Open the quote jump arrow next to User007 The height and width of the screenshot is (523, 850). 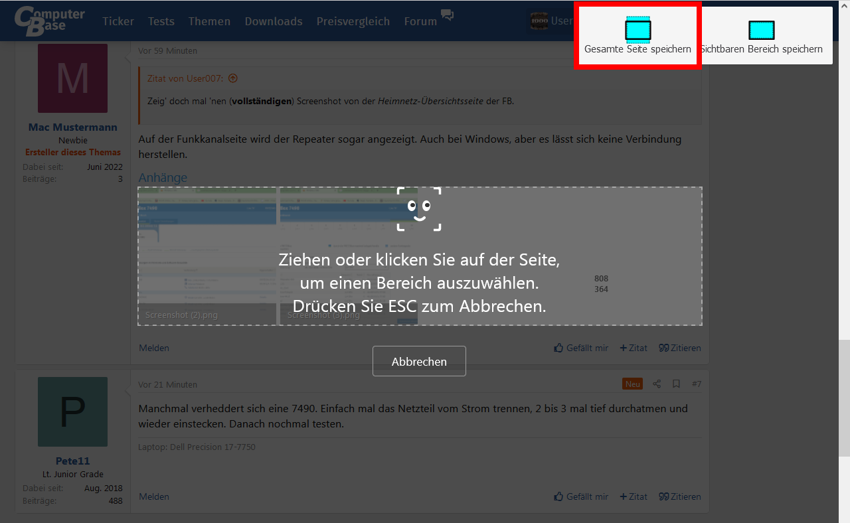tap(232, 78)
